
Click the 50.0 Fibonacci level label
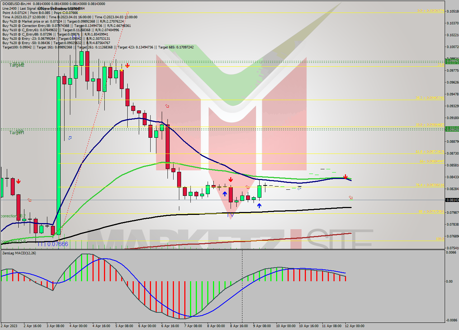tap(430, 124)
